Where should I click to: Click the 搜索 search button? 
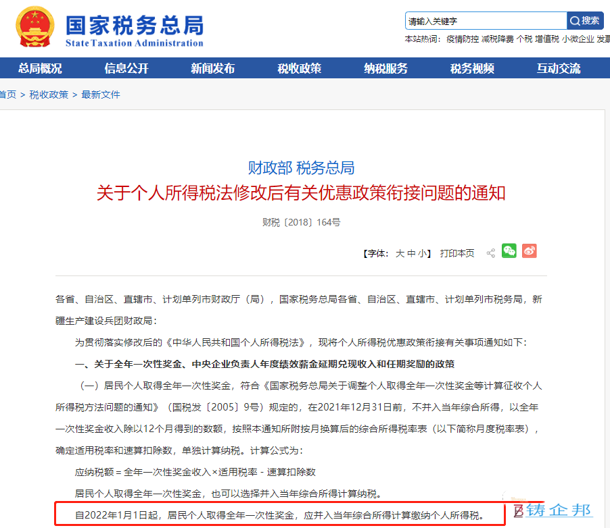tap(585, 20)
